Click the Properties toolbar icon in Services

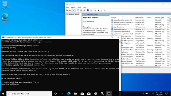78,10
